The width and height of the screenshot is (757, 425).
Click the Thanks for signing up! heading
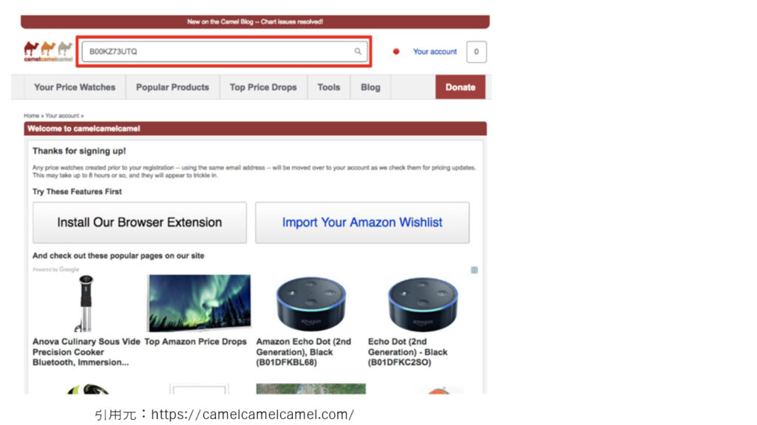(x=79, y=151)
